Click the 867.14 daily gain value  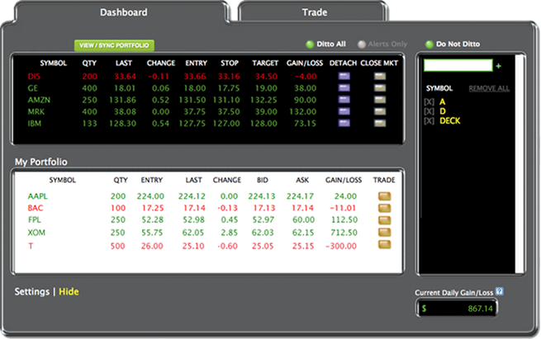[x=480, y=308]
